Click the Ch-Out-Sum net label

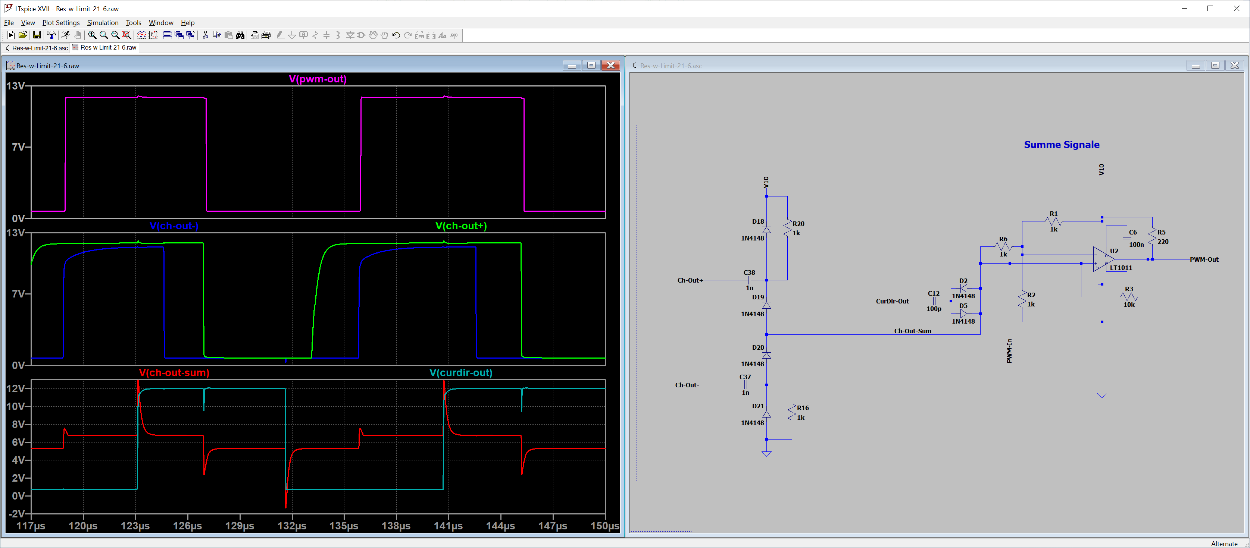pos(913,331)
